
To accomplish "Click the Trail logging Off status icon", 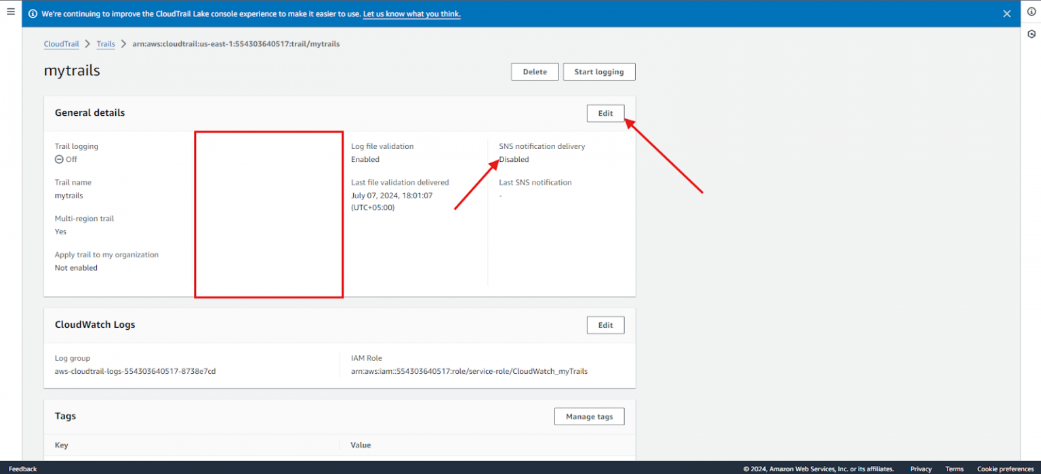I will [59, 159].
